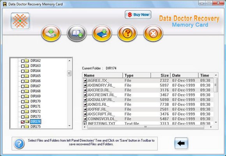Select the AGREE.TX_ file row
This screenshot has width=226, height=156.
[x=148, y=81]
